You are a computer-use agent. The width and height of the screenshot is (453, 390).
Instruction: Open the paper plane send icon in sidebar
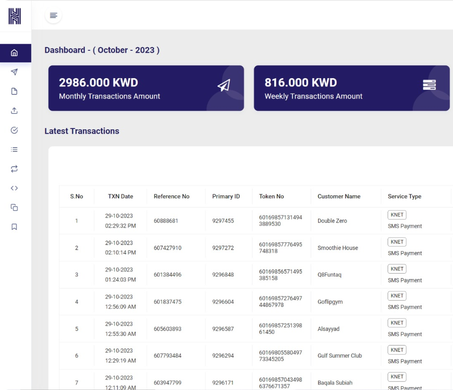pyautogui.click(x=14, y=72)
